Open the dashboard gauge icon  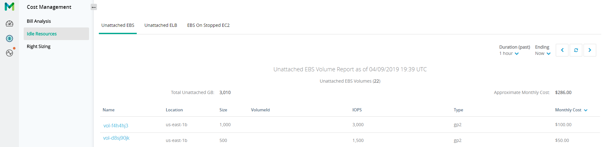[9, 24]
